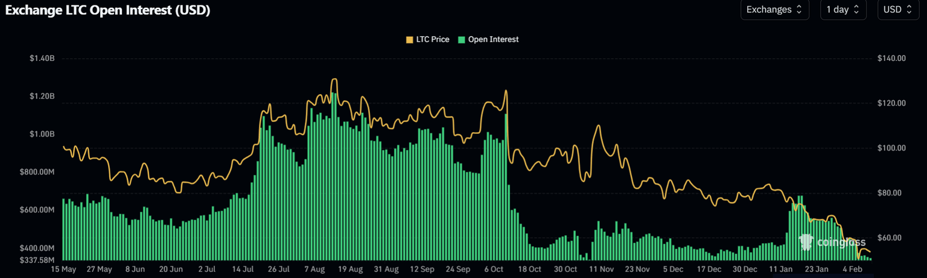Click the coinglass watermark text
This screenshot has height=278, width=927.
click(841, 242)
